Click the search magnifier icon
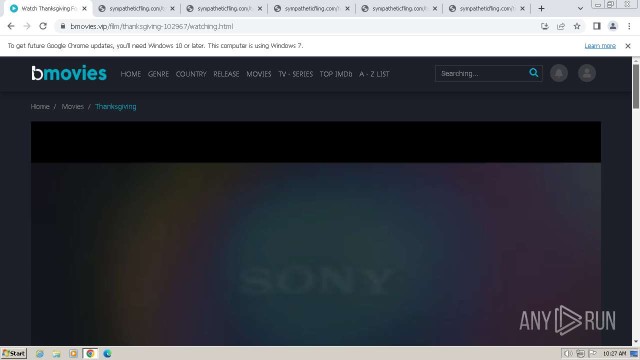The width and height of the screenshot is (640, 360). (533, 73)
